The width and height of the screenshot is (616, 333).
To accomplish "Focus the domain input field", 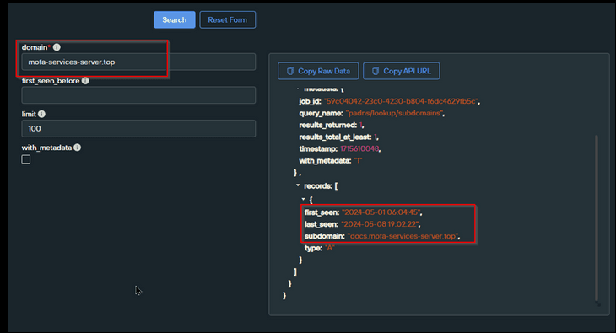I will 138,62.
